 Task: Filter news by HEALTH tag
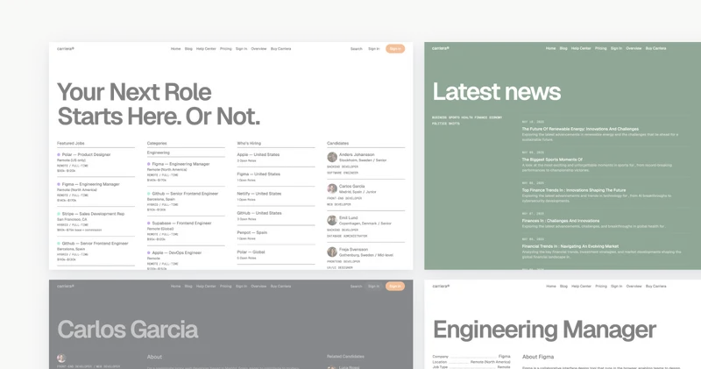467,117
